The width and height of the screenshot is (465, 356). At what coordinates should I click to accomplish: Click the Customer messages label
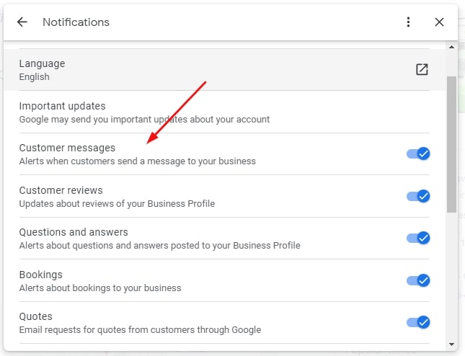coord(67,148)
